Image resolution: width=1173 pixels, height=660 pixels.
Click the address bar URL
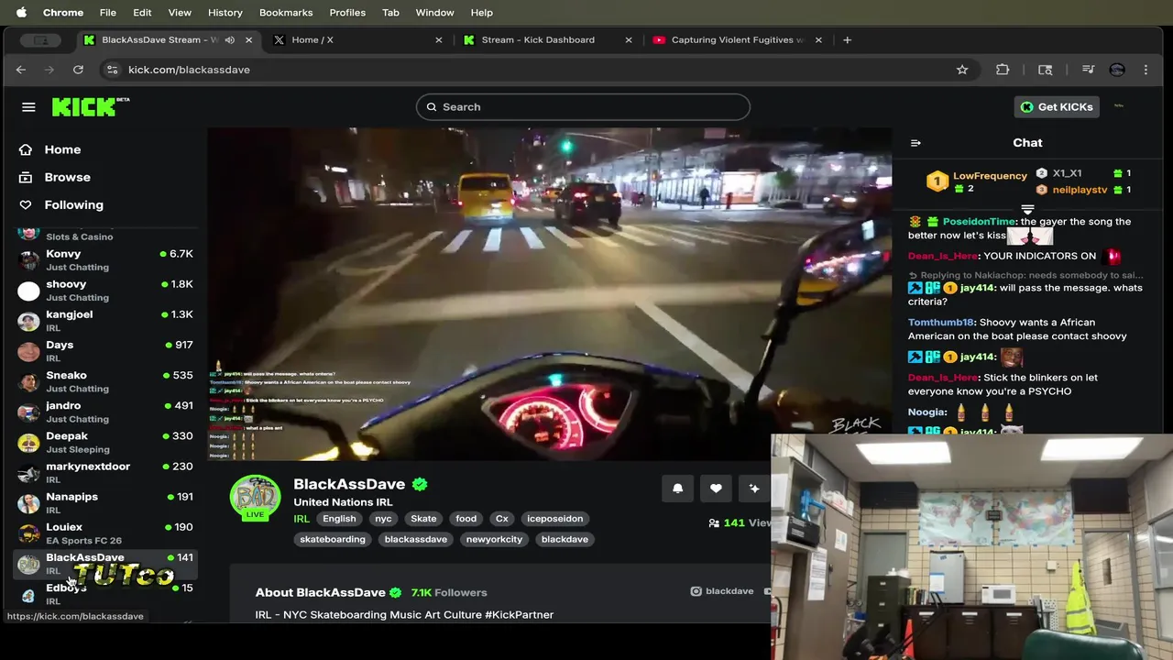189,70
